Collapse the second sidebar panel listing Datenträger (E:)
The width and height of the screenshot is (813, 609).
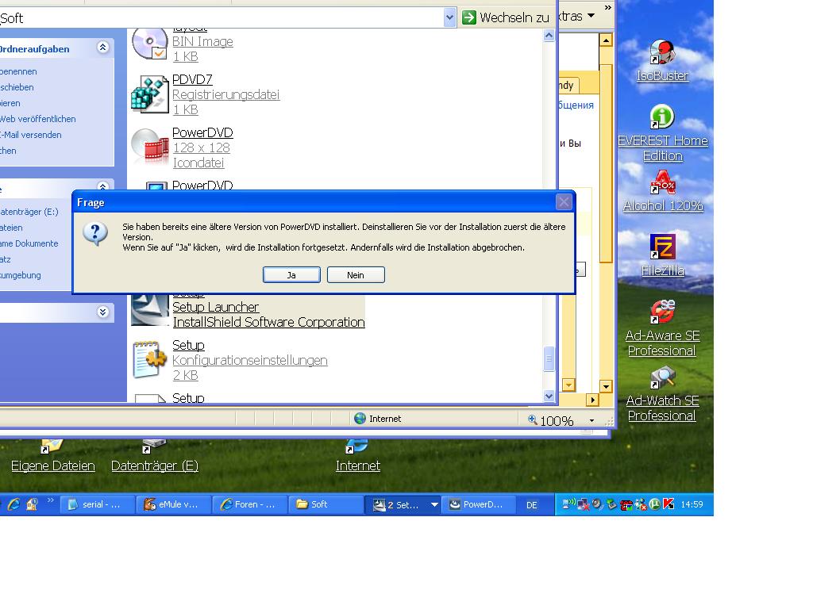pyautogui.click(x=102, y=186)
